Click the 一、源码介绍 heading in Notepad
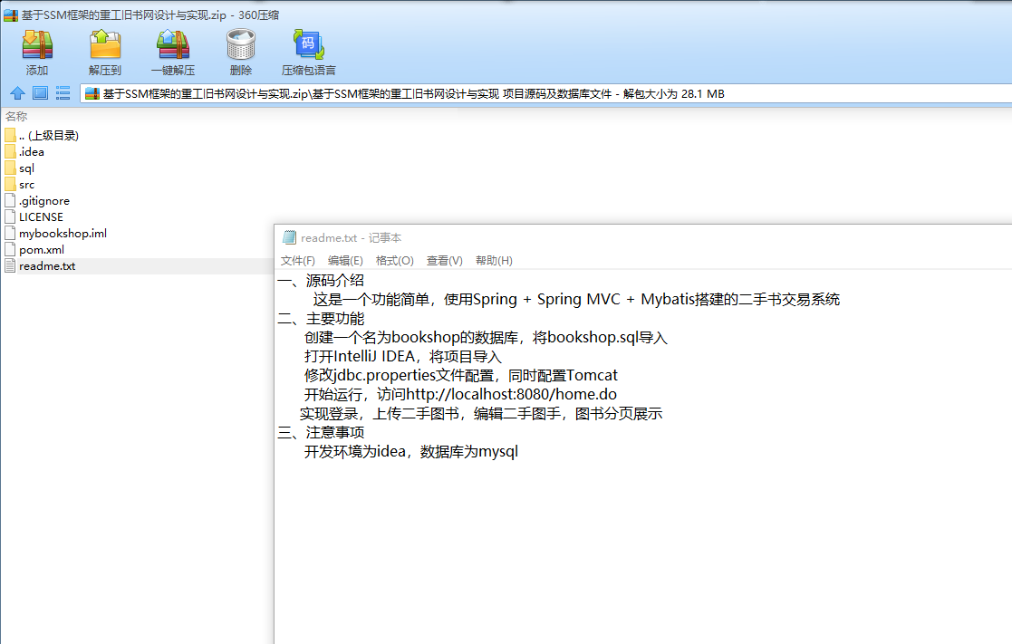 [321, 281]
